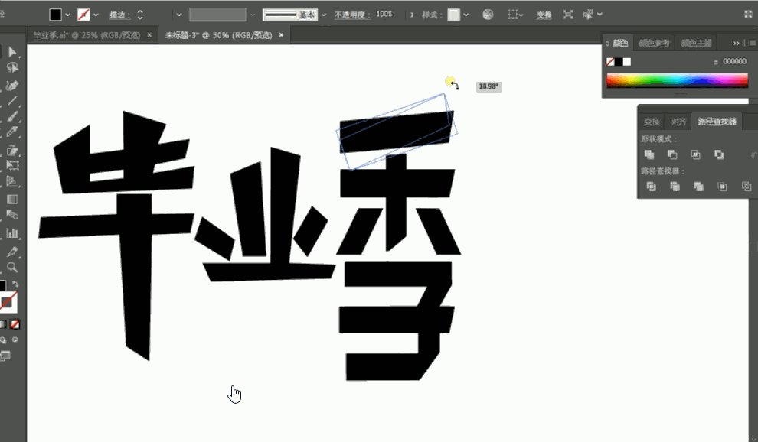Select the Paintbrush tool

pyautogui.click(x=12, y=116)
